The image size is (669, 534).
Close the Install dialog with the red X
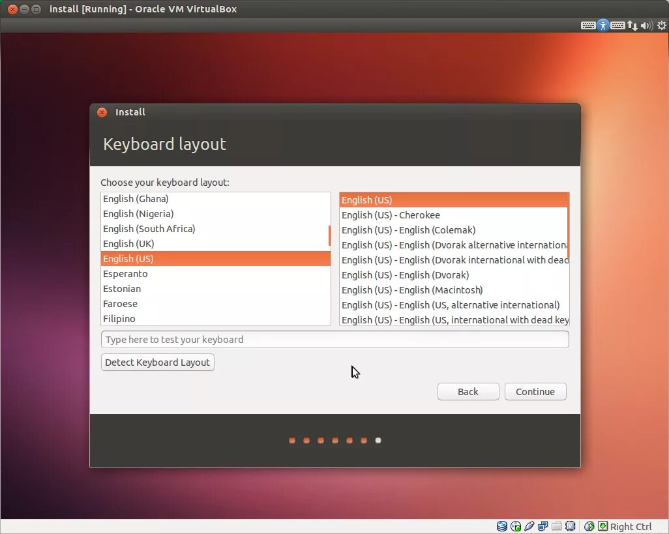(x=102, y=112)
